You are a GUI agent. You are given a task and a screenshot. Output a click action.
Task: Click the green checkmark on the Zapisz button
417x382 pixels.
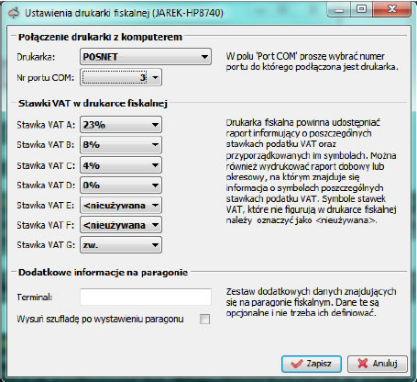click(296, 364)
